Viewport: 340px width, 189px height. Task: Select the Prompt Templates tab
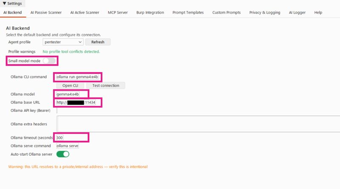pos(188,13)
